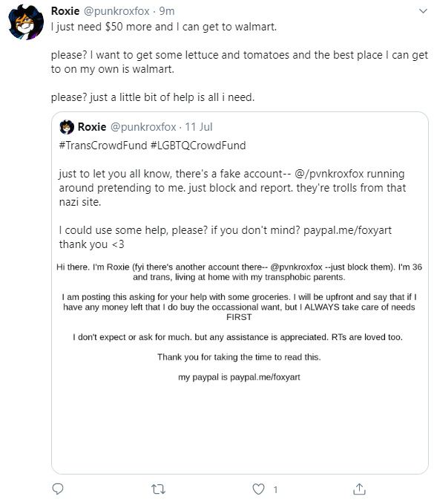Open the share upload icon

click(359, 489)
